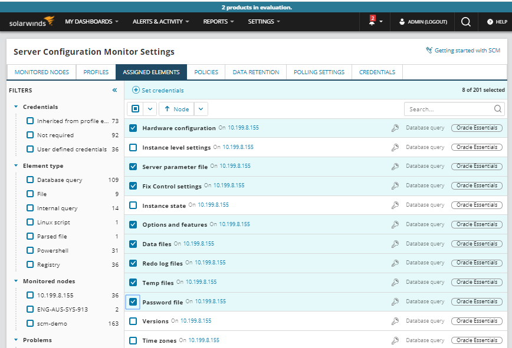512x348 pixels.
Task: Open the notifications bell in the top bar
Action: click(x=372, y=21)
